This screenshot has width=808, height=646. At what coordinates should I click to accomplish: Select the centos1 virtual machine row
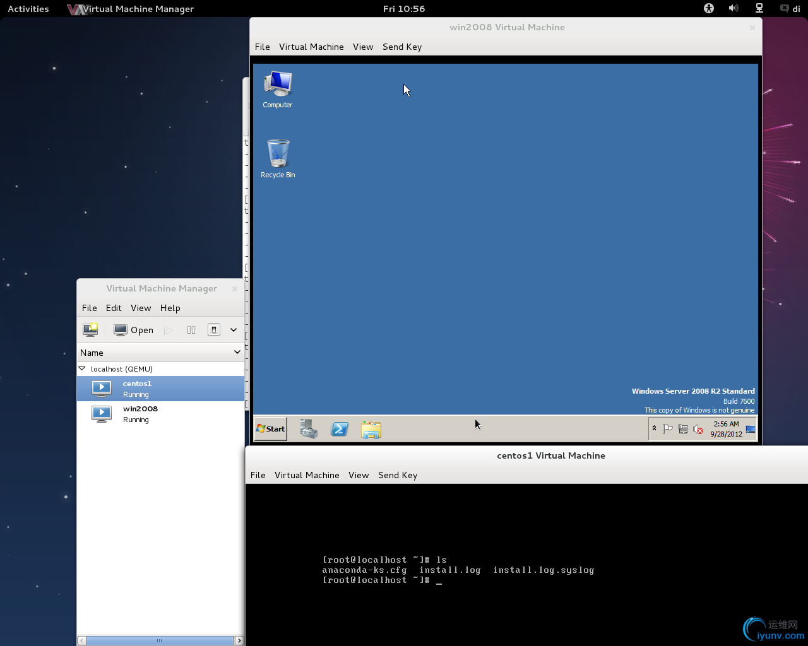click(160, 389)
